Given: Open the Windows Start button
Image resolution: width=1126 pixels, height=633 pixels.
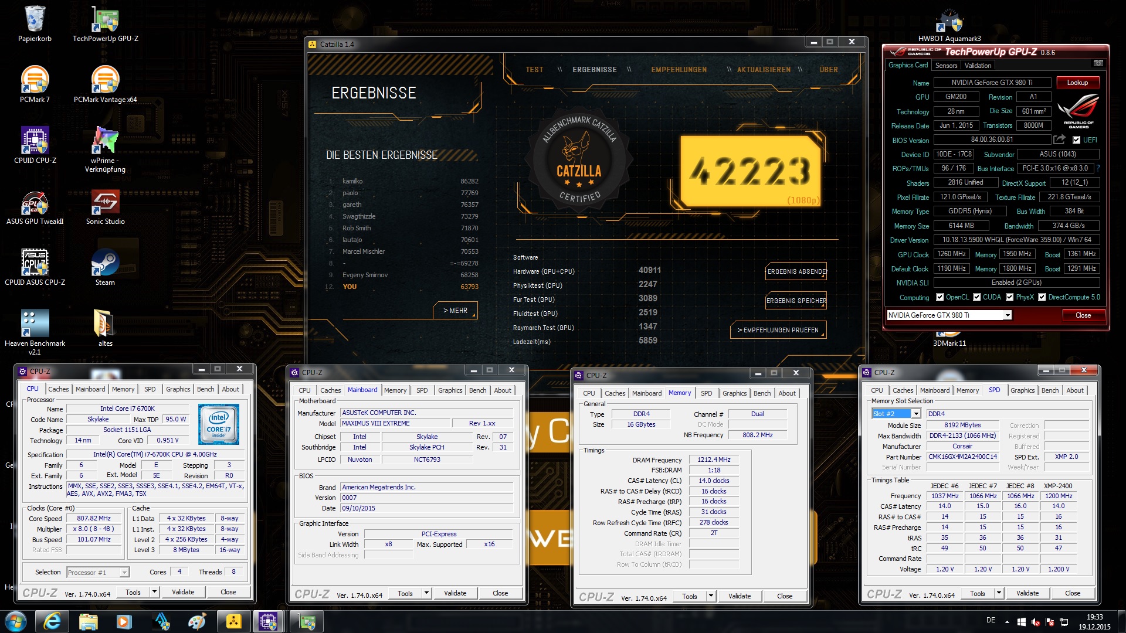Looking at the screenshot, I should click(x=15, y=621).
